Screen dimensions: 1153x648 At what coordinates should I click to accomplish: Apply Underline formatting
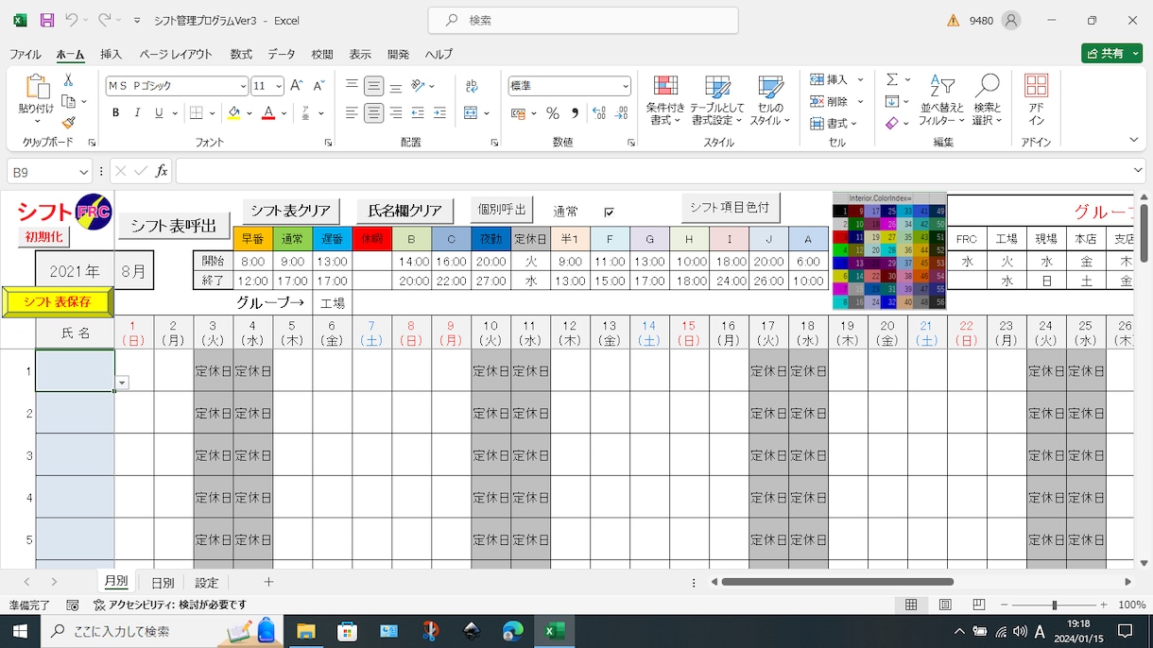pos(159,112)
